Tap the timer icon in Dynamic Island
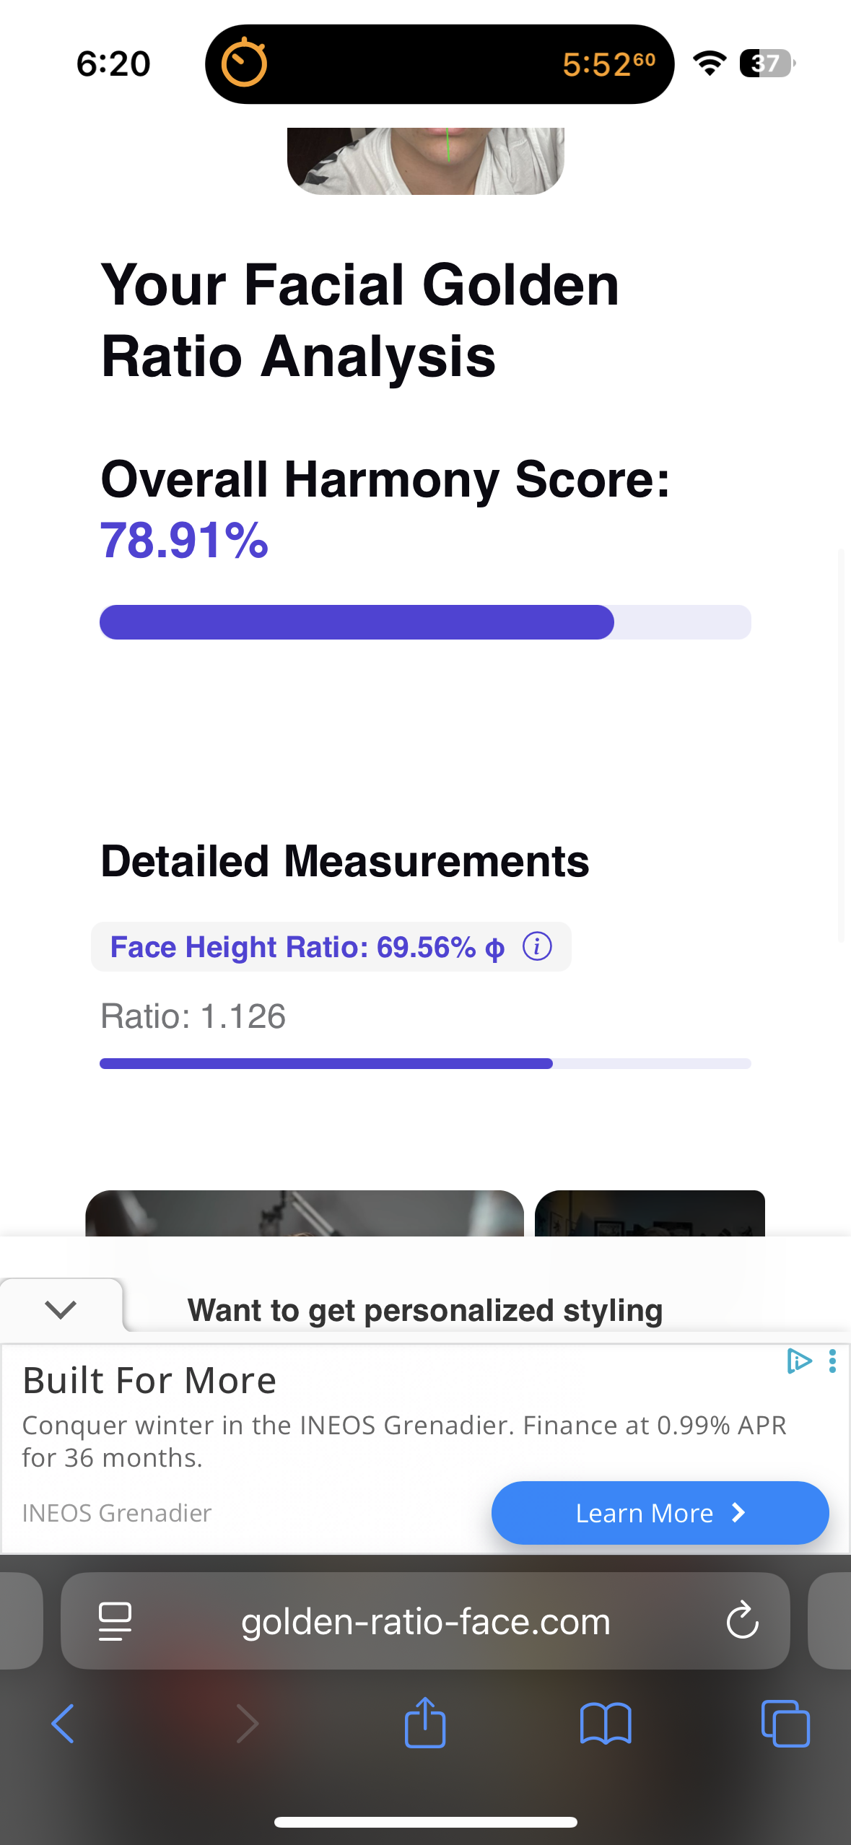 [244, 64]
